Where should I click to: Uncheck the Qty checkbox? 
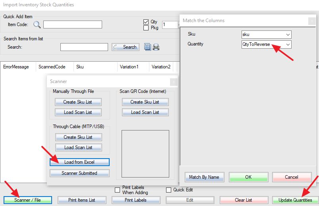(146, 22)
